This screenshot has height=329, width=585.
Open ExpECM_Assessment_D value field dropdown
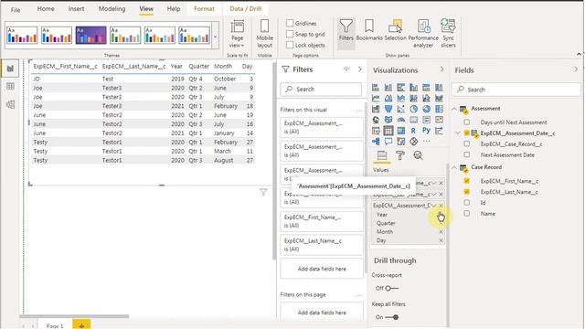(x=434, y=206)
